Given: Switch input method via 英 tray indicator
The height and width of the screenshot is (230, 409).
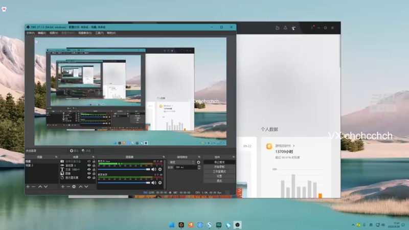Looking at the screenshot, I should click(371, 225).
